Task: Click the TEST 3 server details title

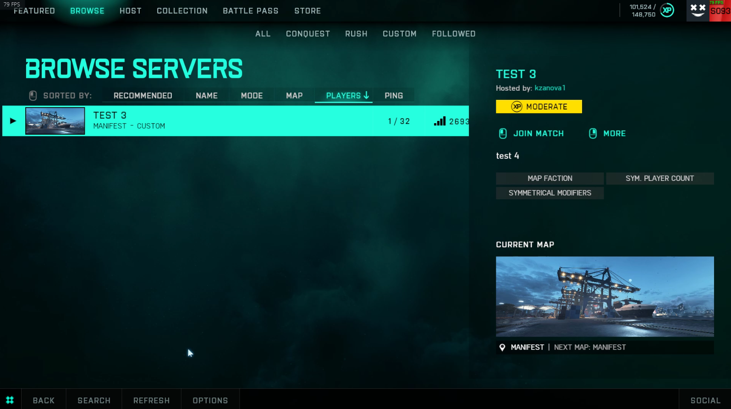Action: 516,74
